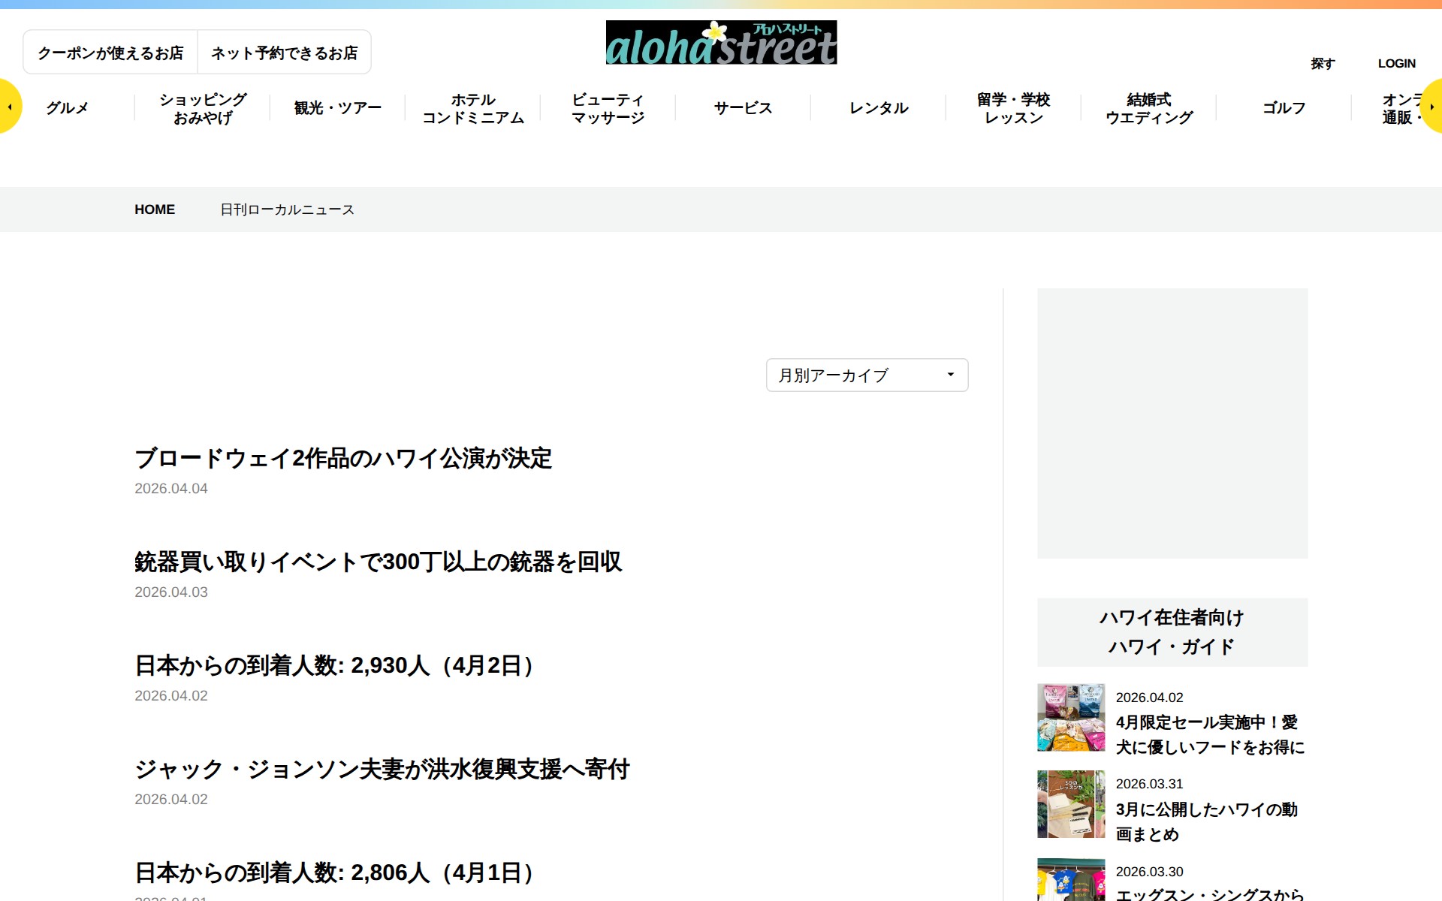Open the レンタル menu
1442x901 pixels.
click(x=877, y=107)
